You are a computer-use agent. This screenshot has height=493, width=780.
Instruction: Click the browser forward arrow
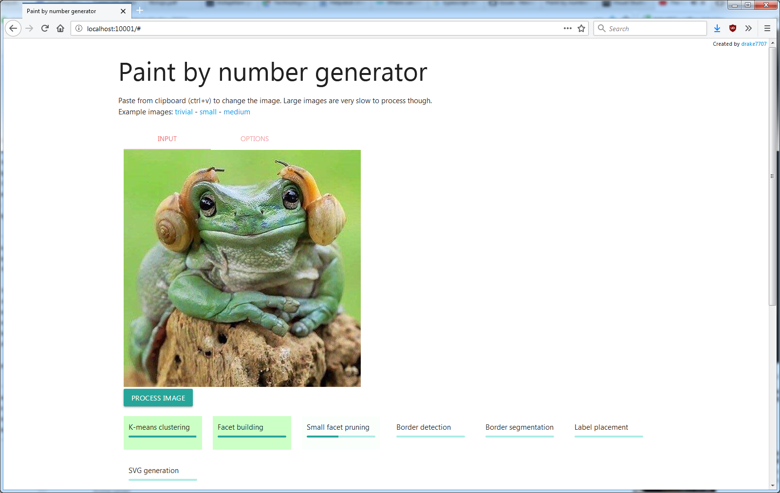point(29,28)
